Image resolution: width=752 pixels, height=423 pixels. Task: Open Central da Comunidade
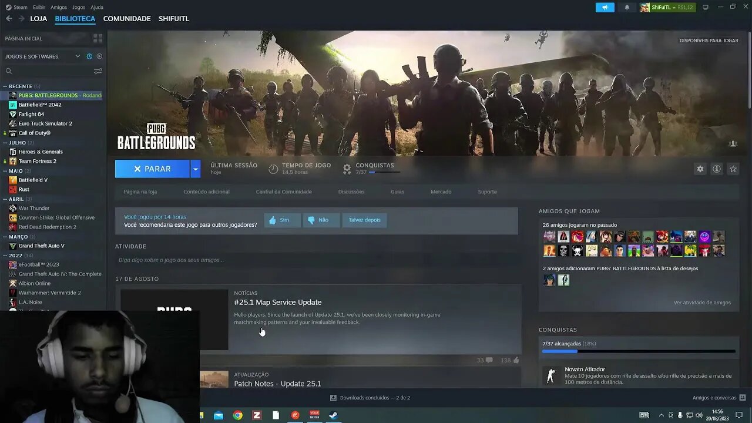(x=284, y=192)
